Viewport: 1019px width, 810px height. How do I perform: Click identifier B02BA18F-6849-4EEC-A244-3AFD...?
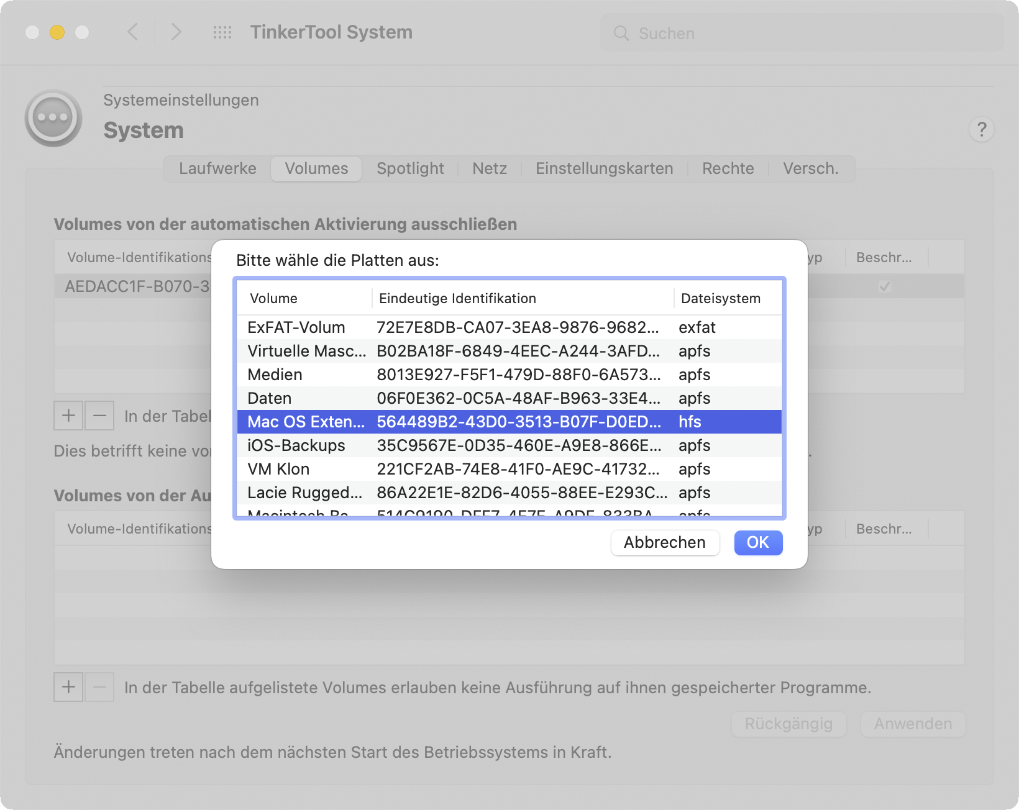tap(518, 351)
